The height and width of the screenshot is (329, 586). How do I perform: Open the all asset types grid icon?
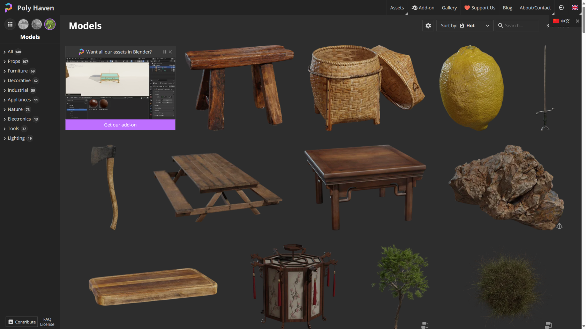coord(10,24)
